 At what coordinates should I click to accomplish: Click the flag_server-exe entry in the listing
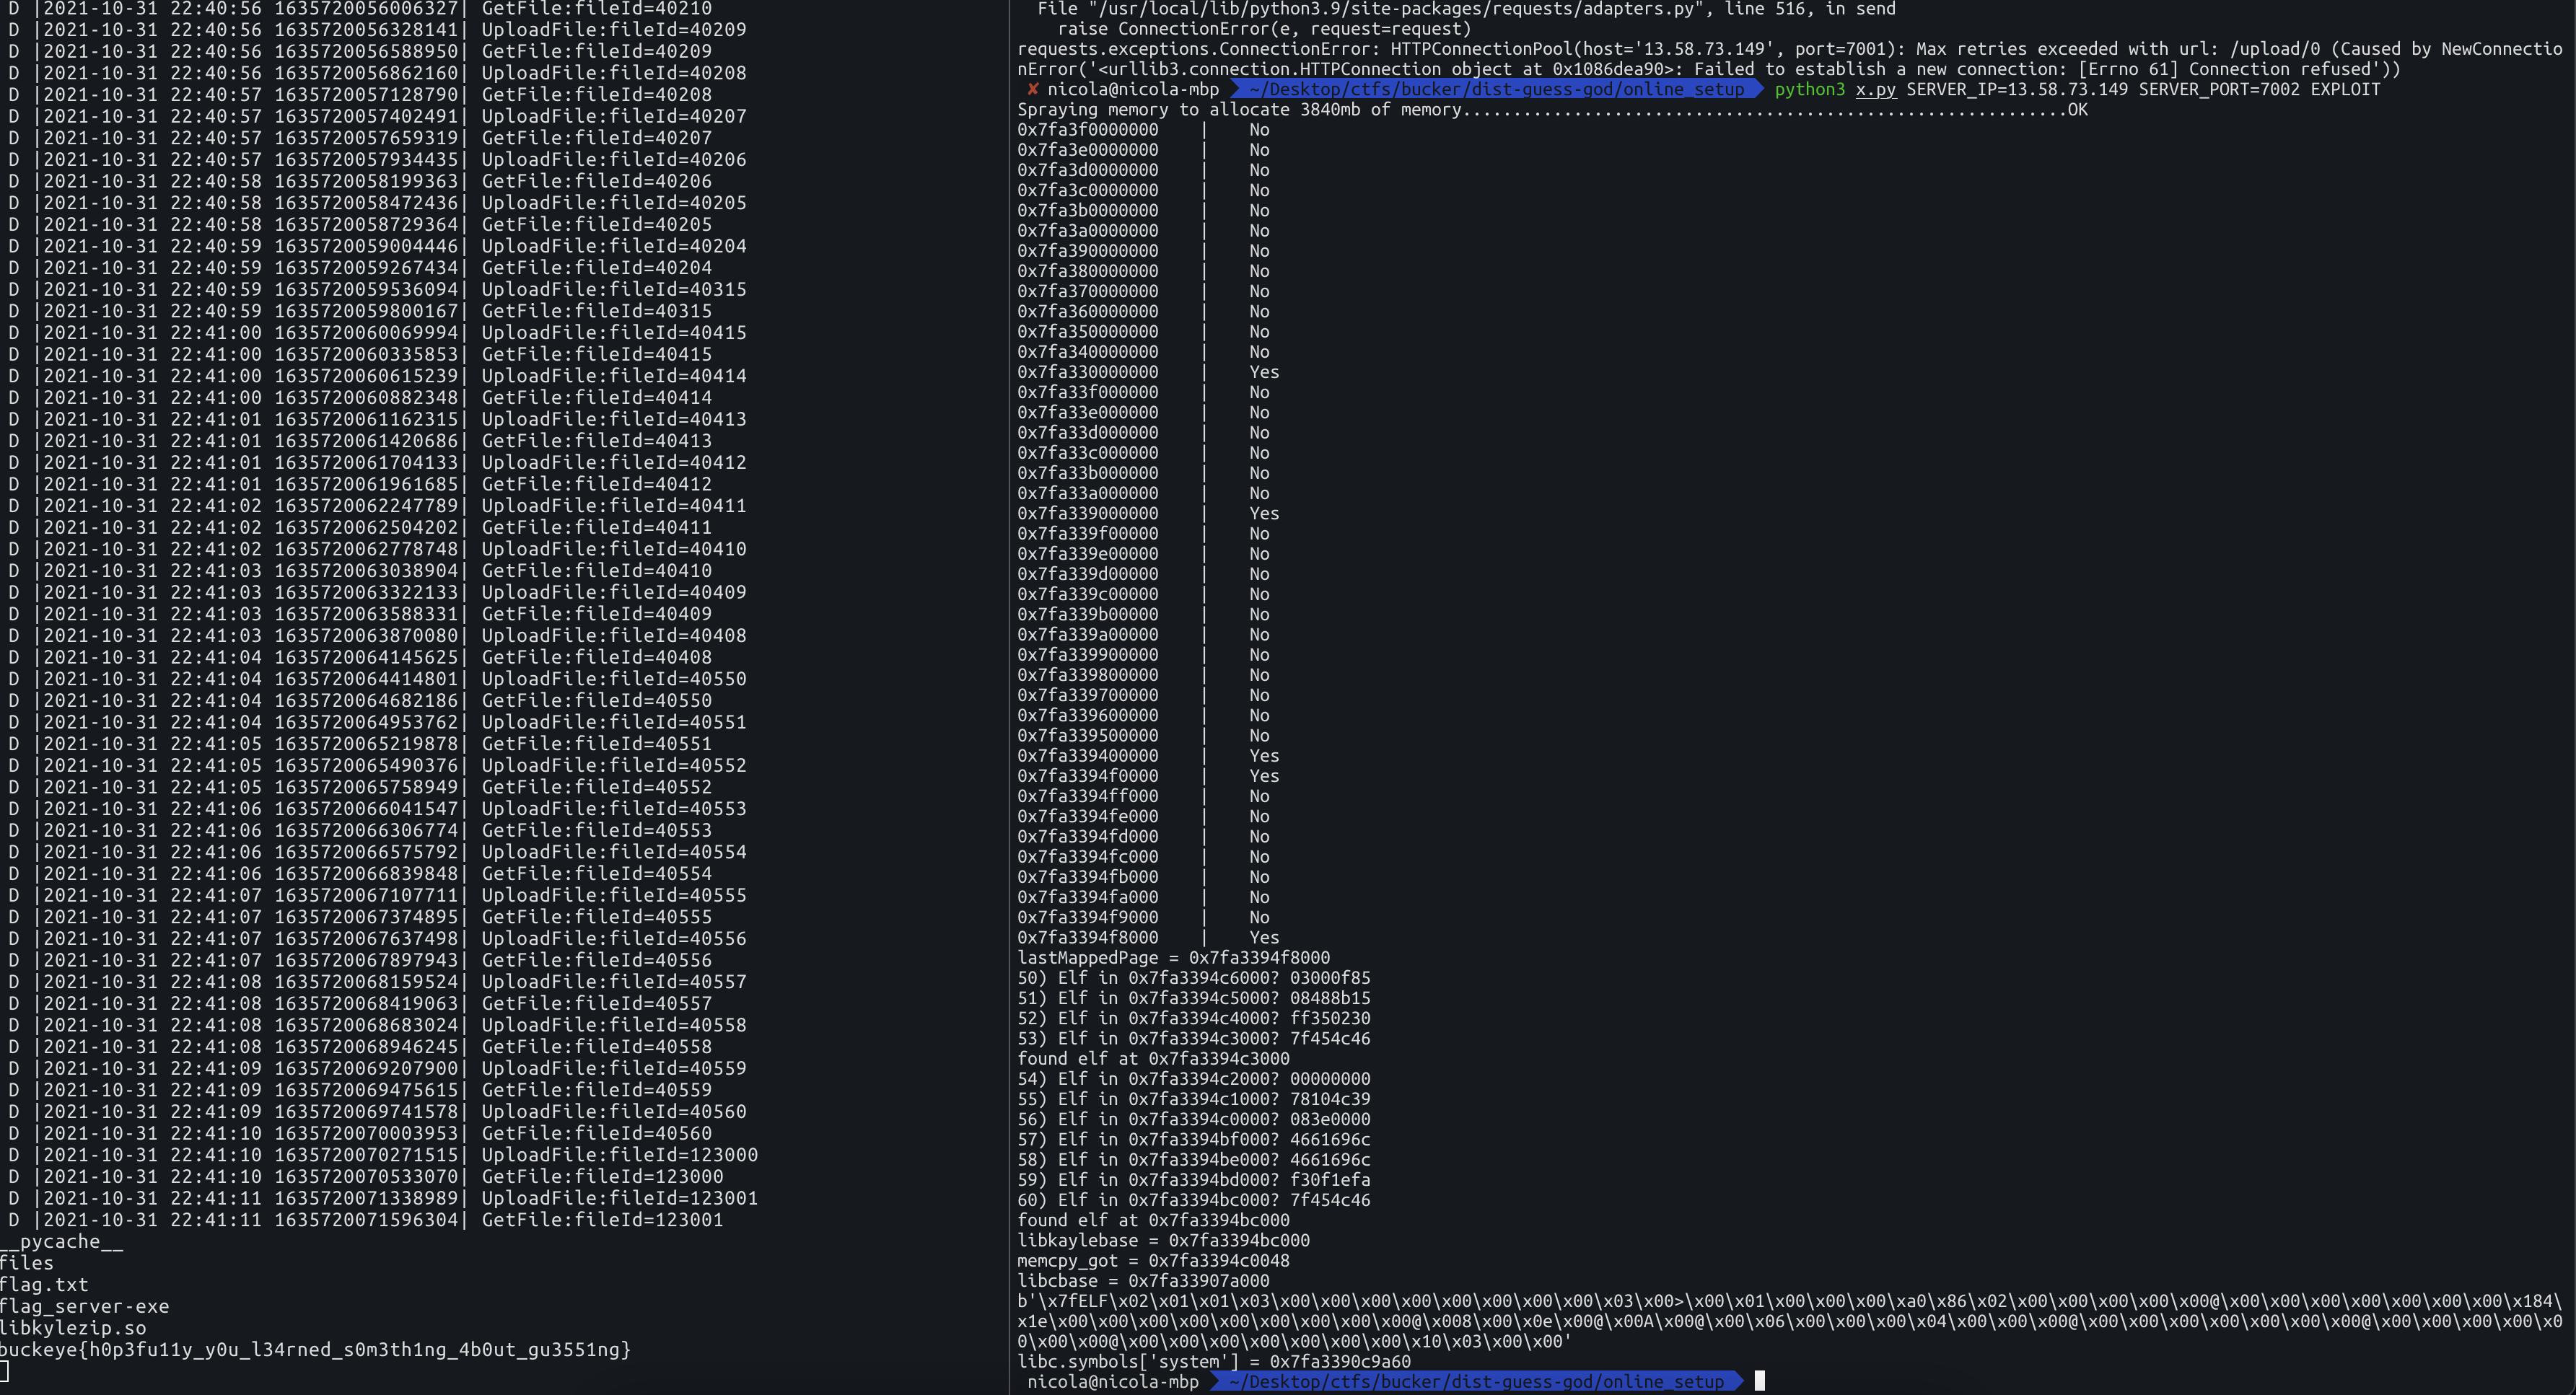click(x=84, y=1306)
